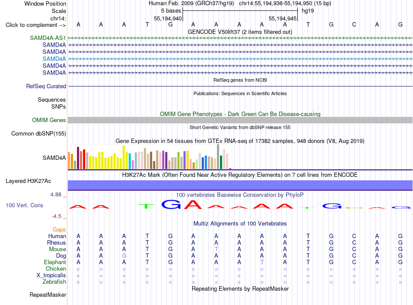The width and height of the screenshot is (413, 305).
Task: Click the 55,194,945 coordinate tick label
Action: click(283, 18)
